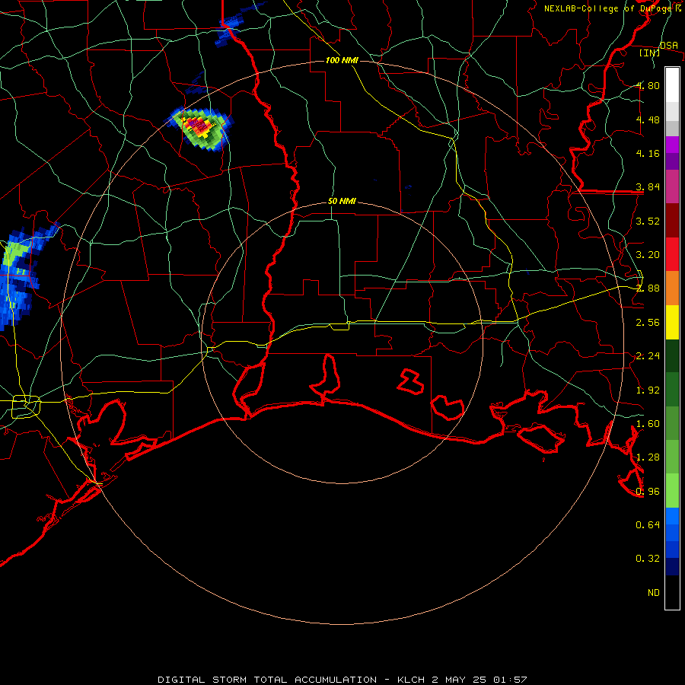Click the 4.16 legend value
The image size is (685, 685).
click(x=648, y=153)
